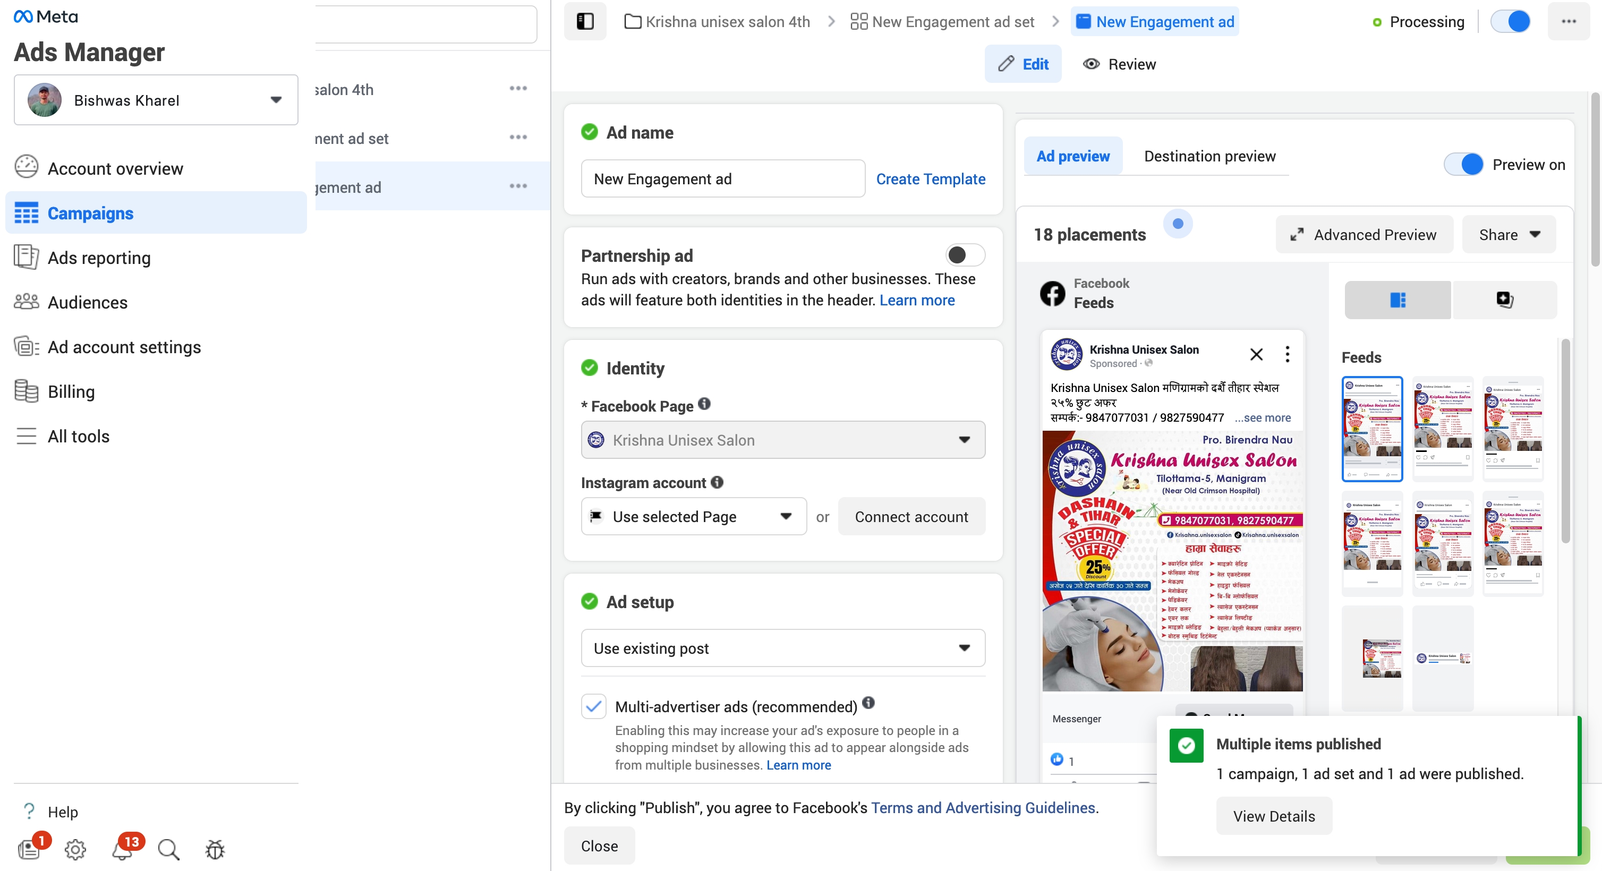This screenshot has width=1602, height=871.
Task: Expand the Use existing post dropdown
Action: click(x=782, y=648)
